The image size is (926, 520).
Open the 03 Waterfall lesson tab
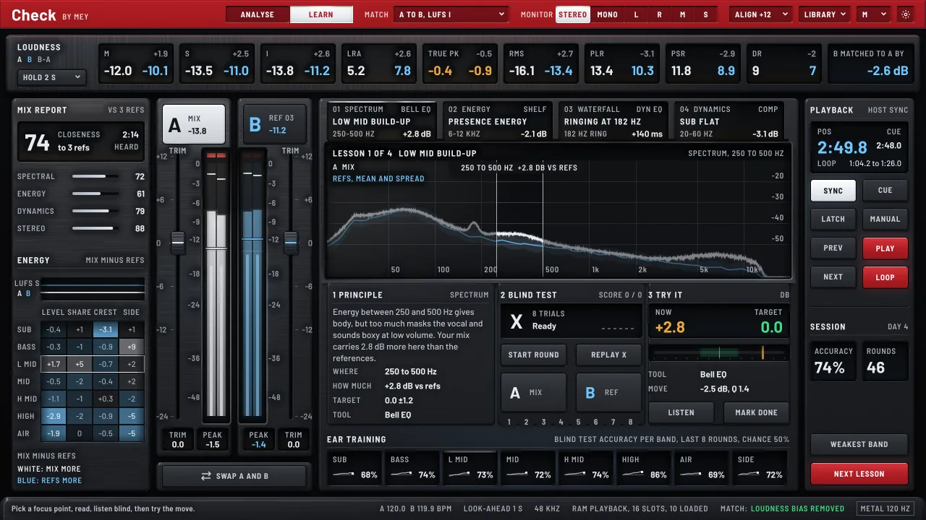[613, 121]
